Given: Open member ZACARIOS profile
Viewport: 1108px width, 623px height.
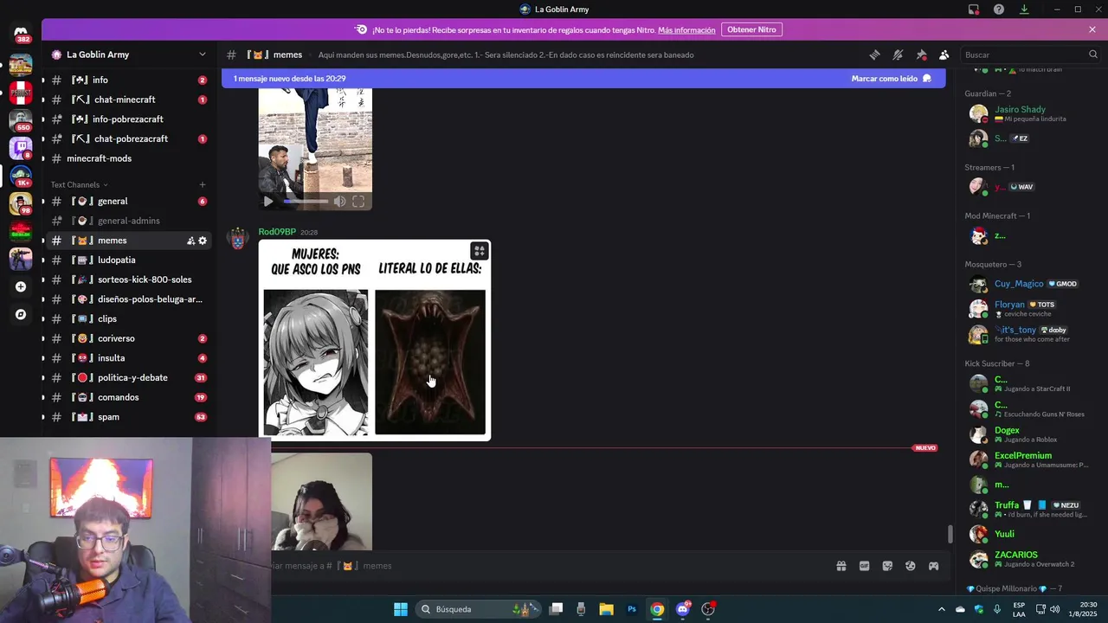Looking at the screenshot, I should pyautogui.click(x=1016, y=556).
